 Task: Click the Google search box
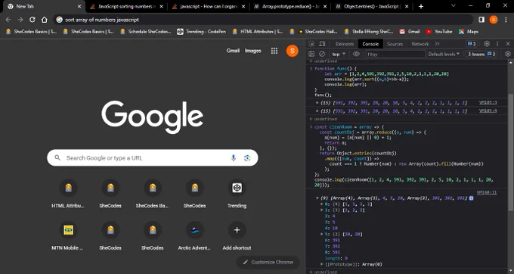(153, 158)
